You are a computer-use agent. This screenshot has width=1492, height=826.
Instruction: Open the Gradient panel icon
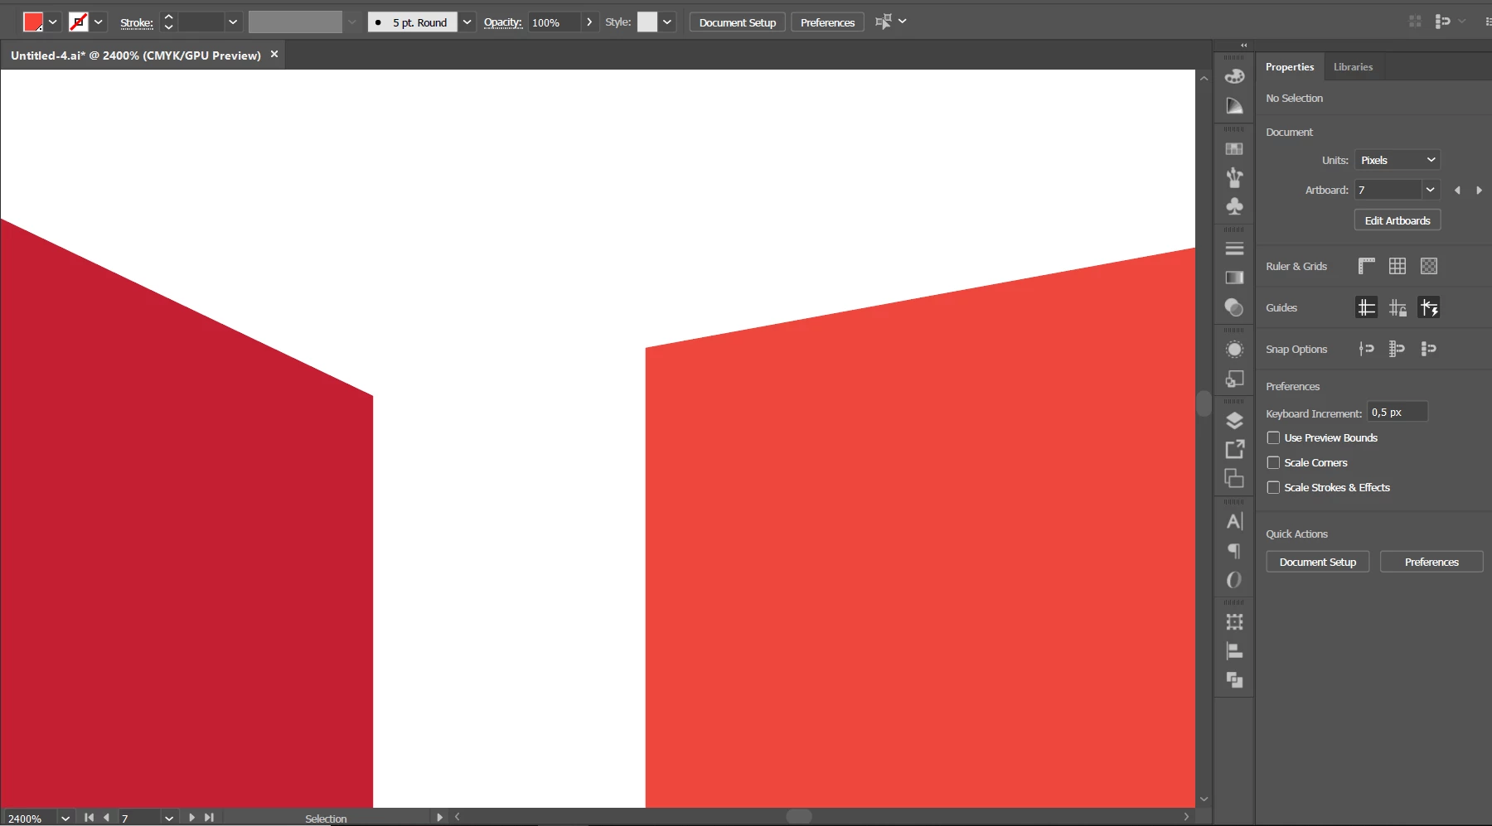(1234, 278)
